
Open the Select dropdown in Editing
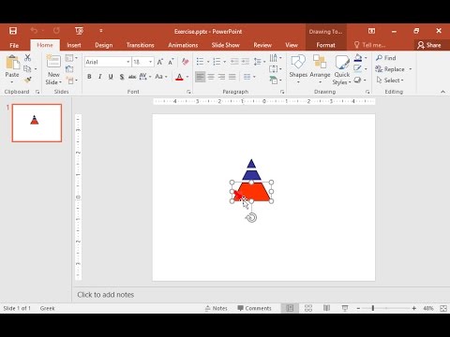point(390,81)
